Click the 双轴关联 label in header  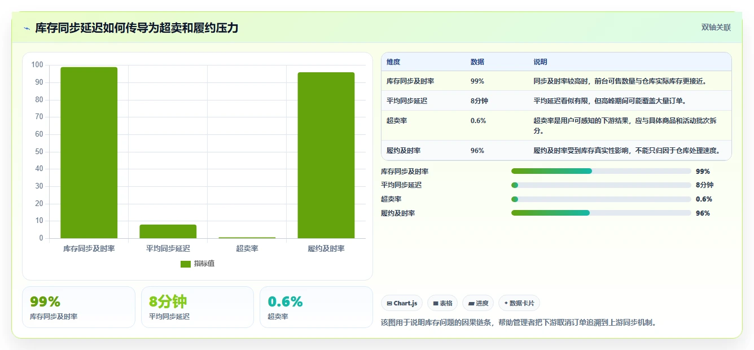click(x=716, y=27)
